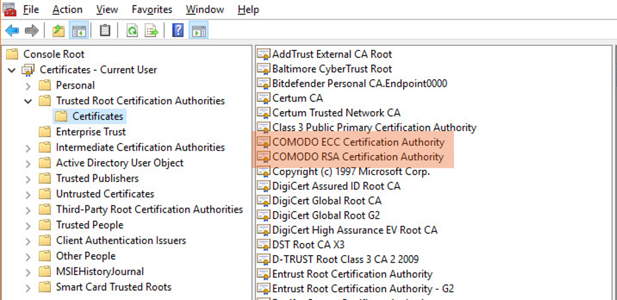Select Client Authentication Issuers label
Viewport: 617px width, 300px height.
121,240
